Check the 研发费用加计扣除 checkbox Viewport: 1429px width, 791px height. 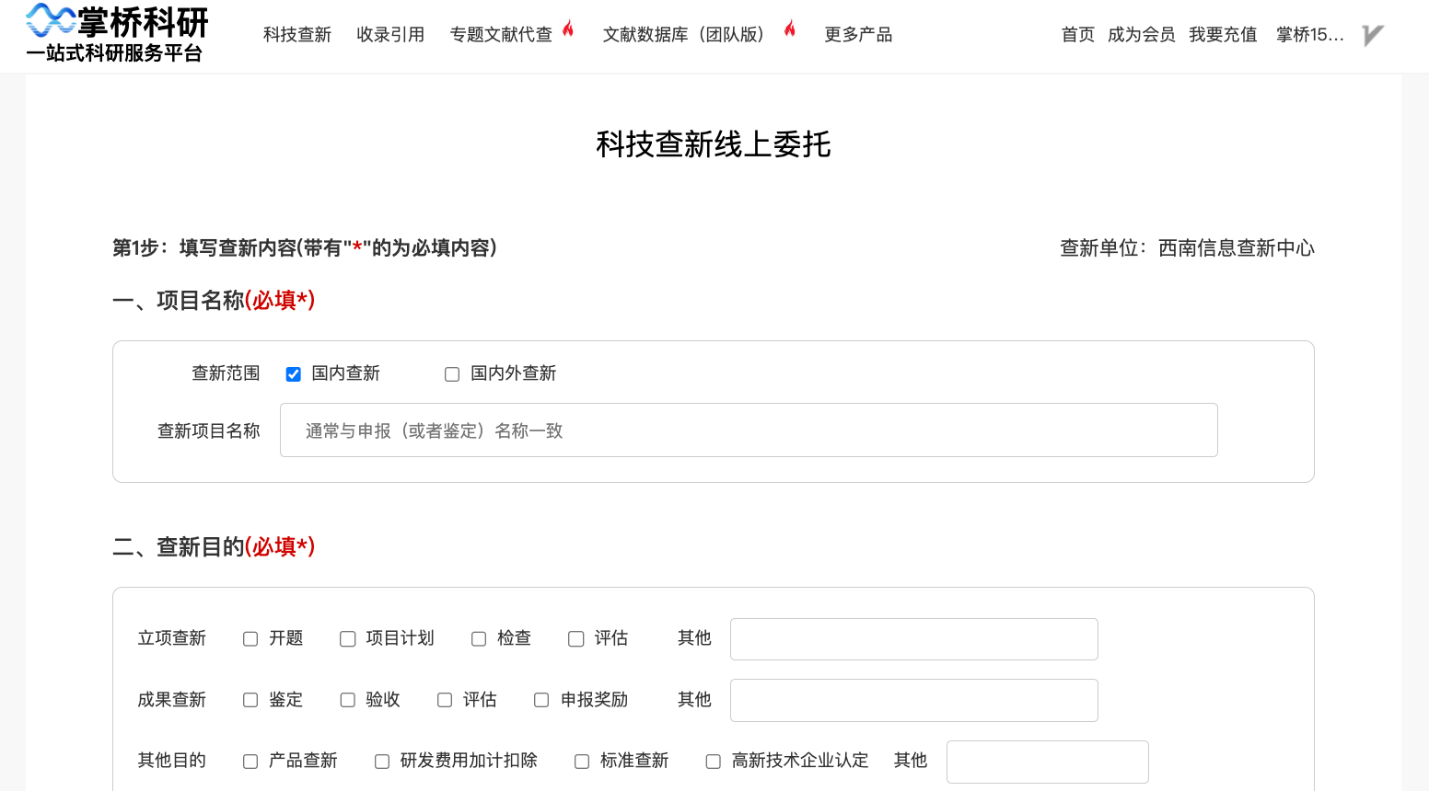coord(382,762)
